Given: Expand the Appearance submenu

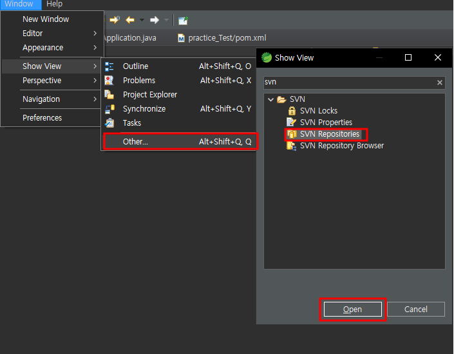Looking at the screenshot, I should pos(95,48).
